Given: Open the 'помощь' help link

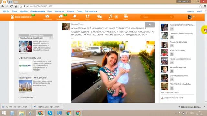Looking at the screenshot, I should coord(191,11).
